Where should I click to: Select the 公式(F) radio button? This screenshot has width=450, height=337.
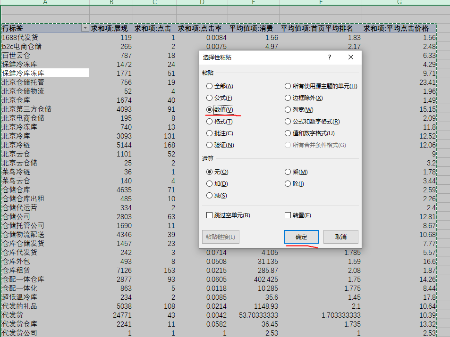209,98
